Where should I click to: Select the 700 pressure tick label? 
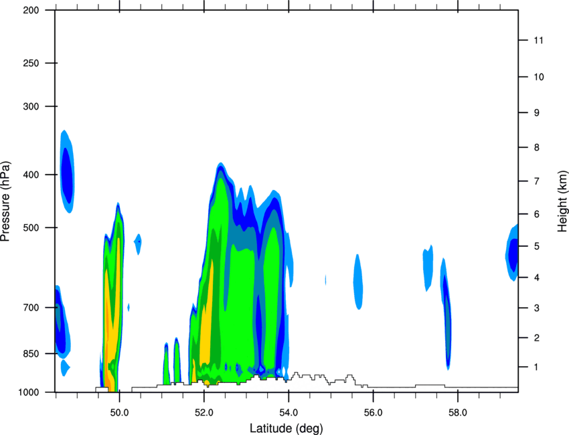pos(31,308)
